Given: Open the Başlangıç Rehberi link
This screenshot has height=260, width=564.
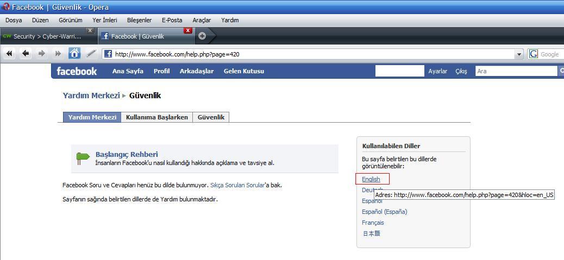Looking at the screenshot, I should coord(127,154).
